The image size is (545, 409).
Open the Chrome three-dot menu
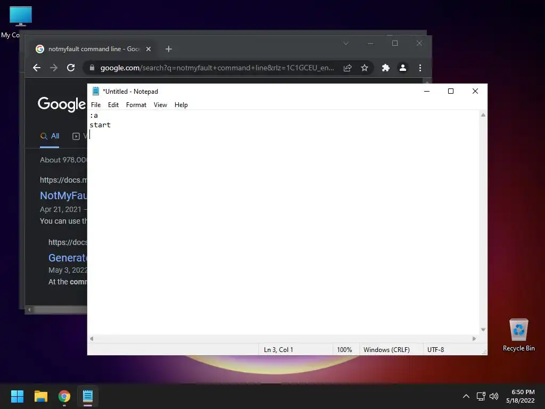coord(420,68)
